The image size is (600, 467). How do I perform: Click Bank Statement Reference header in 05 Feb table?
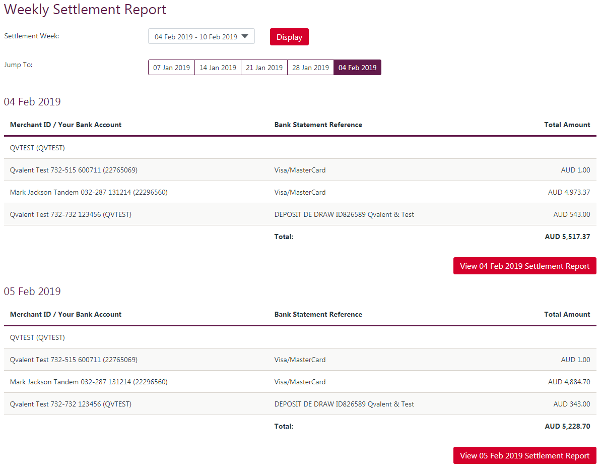[x=318, y=314]
